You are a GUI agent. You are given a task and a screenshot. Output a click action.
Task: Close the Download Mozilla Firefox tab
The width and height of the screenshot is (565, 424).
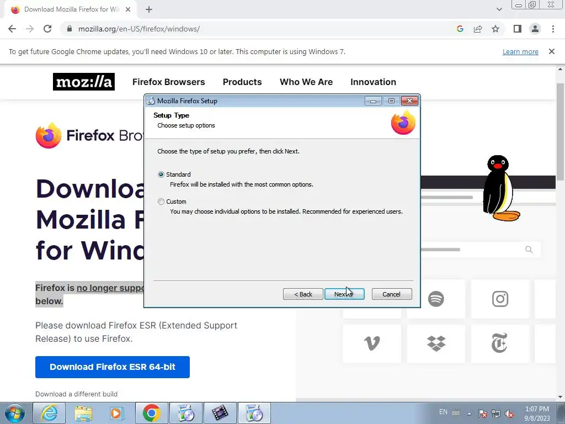128,10
